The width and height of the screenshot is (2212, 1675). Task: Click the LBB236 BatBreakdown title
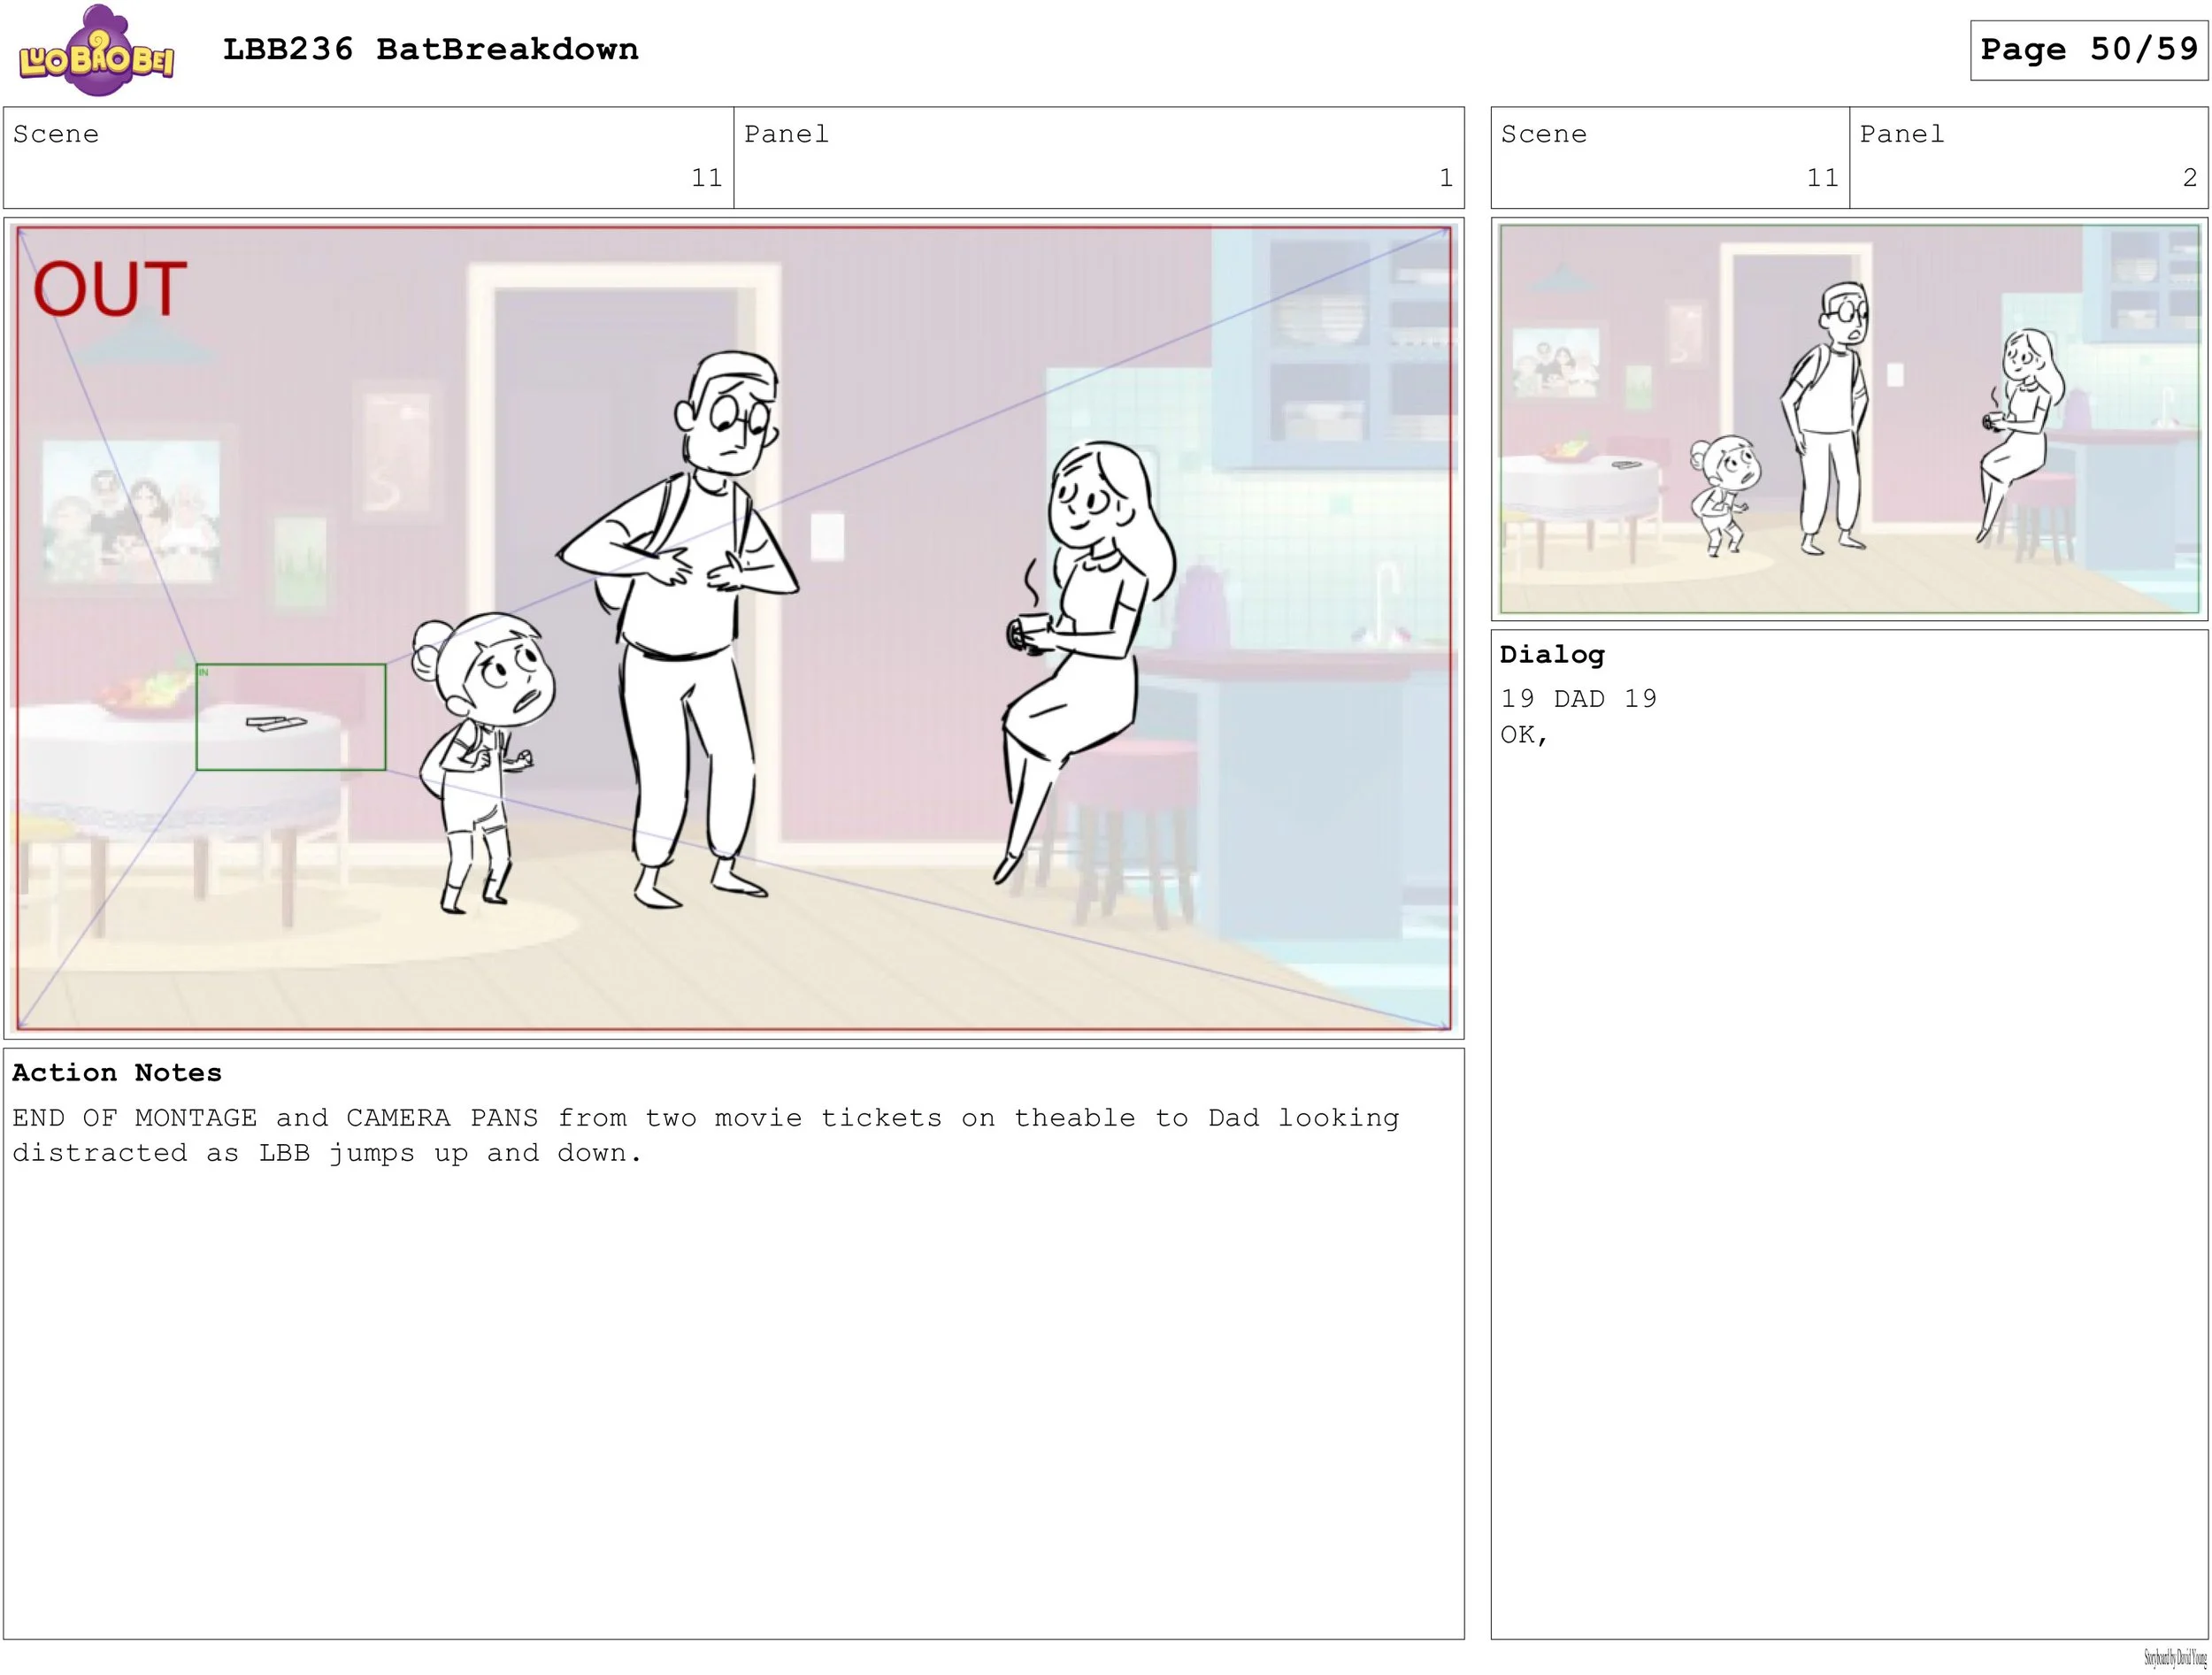pos(430,50)
